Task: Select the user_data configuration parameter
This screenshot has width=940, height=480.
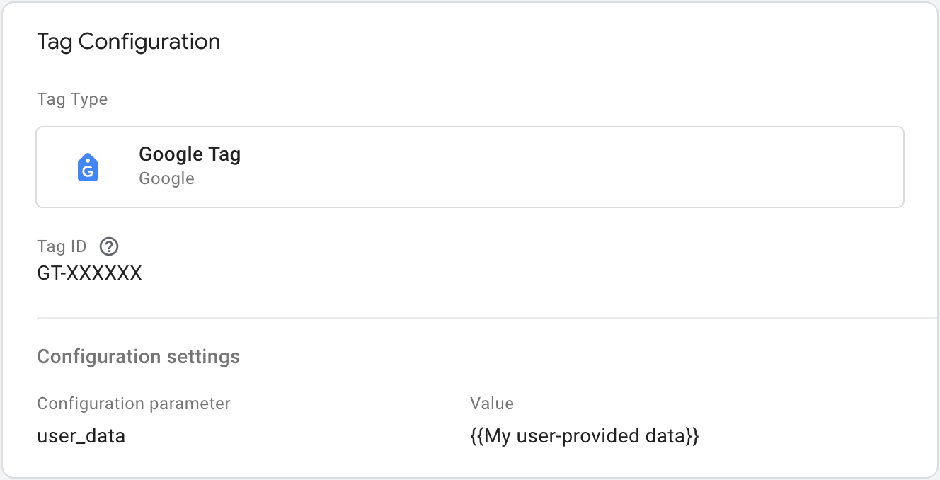Action: click(81, 435)
